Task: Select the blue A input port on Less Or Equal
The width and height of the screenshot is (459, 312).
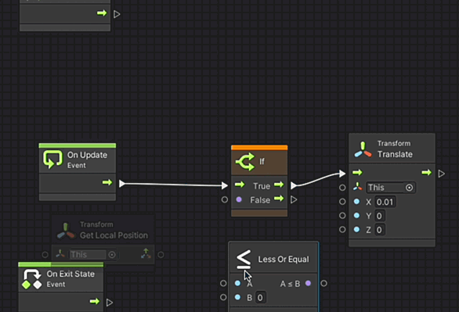Action: coord(237,283)
